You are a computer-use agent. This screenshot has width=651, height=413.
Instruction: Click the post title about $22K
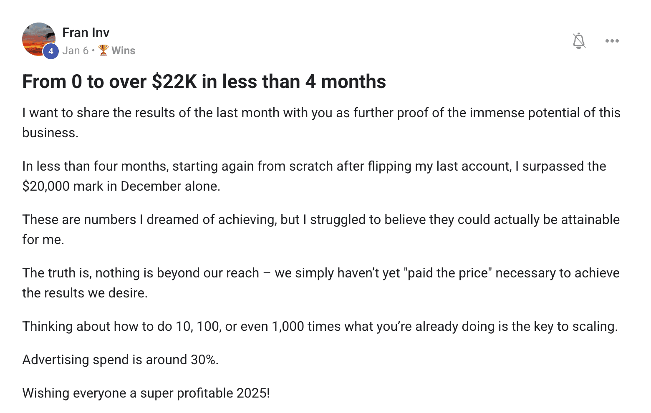pyautogui.click(x=204, y=81)
